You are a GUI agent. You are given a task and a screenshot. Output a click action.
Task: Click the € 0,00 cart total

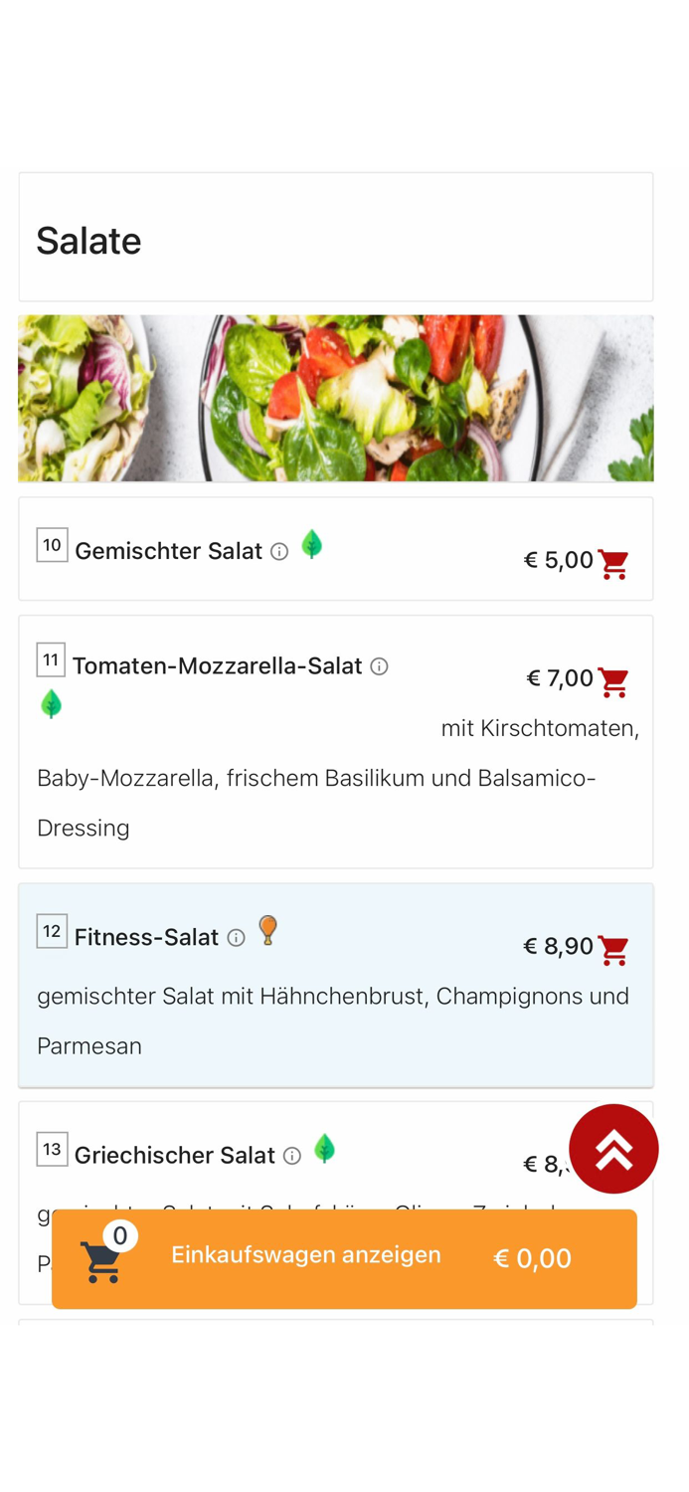point(531,1258)
